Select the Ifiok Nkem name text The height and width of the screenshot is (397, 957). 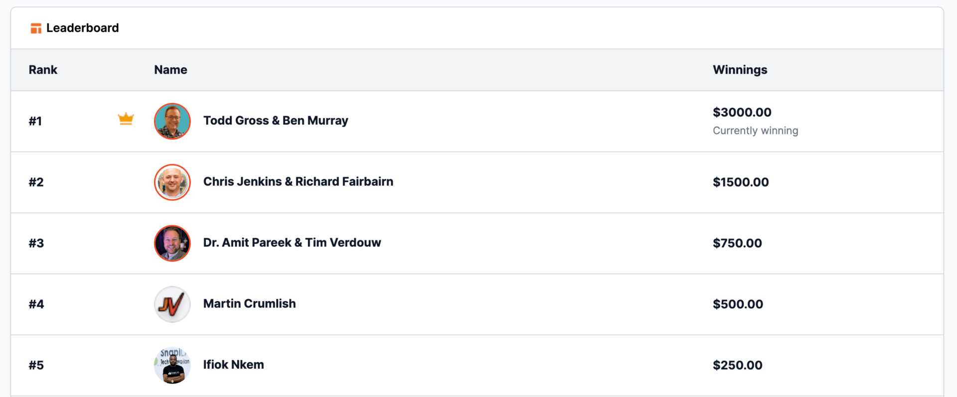pyautogui.click(x=233, y=365)
